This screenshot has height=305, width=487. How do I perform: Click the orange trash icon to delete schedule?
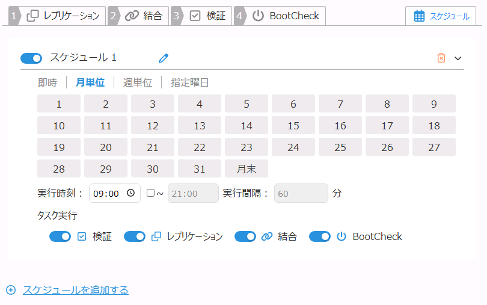pyautogui.click(x=441, y=58)
